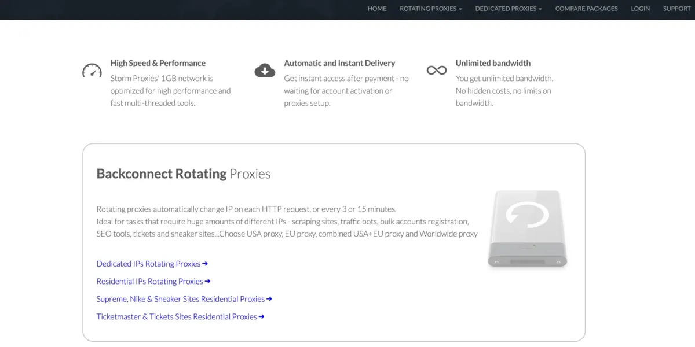Open Dedicated IPs Rotating Proxies link
Image resolution: width=695 pixels, height=347 pixels.
(x=152, y=264)
